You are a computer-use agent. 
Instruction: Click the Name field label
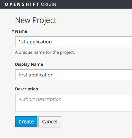(x=21, y=31)
